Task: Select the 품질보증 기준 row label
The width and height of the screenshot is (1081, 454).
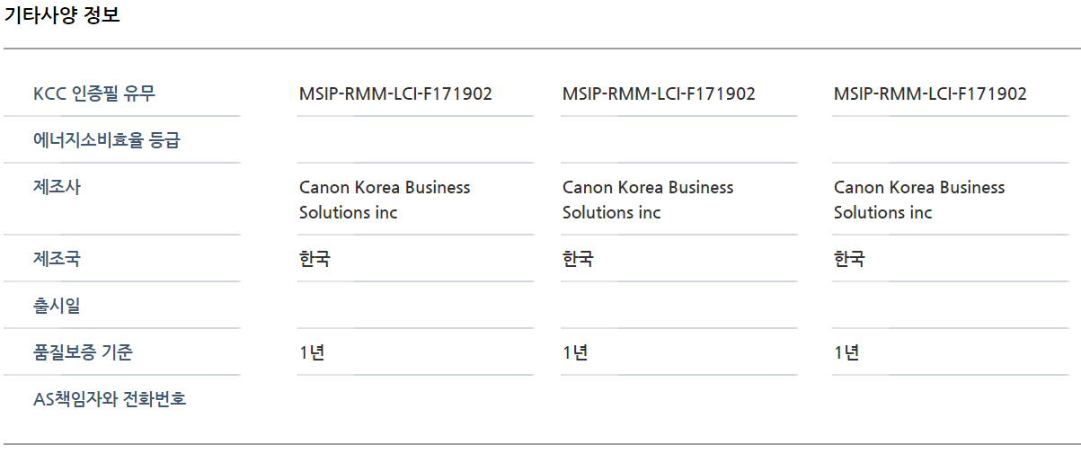Action: click(x=83, y=352)
